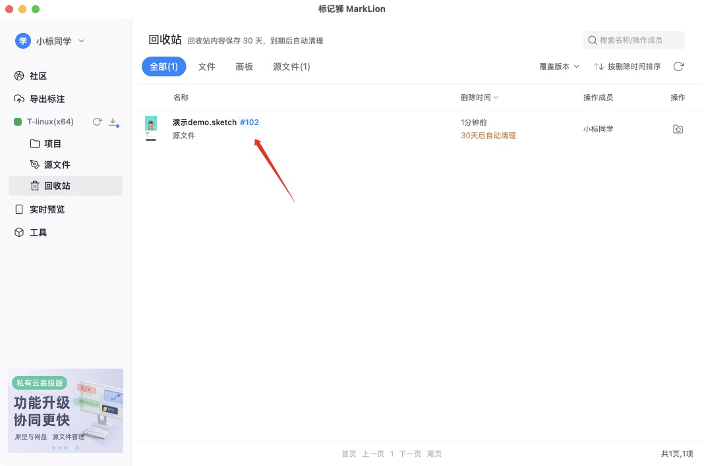
Task: Click the restore icon for 演示demo.sketch
Action: pos(678,129)
